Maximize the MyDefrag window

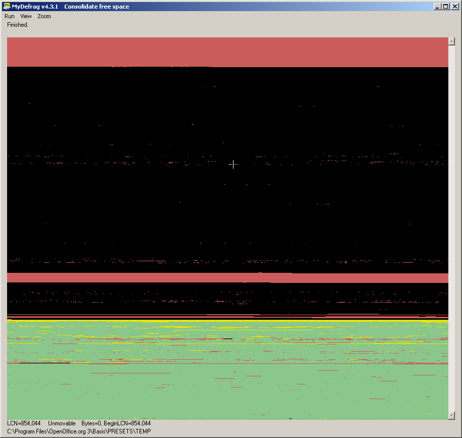pyautogui.click(x=446, y=7)
